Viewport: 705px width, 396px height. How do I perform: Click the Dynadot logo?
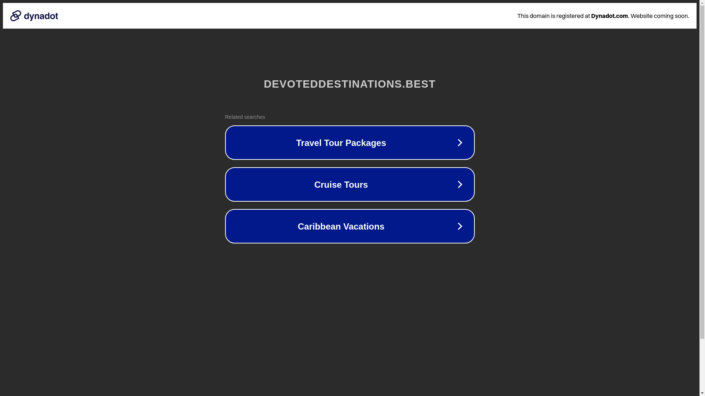34,16
